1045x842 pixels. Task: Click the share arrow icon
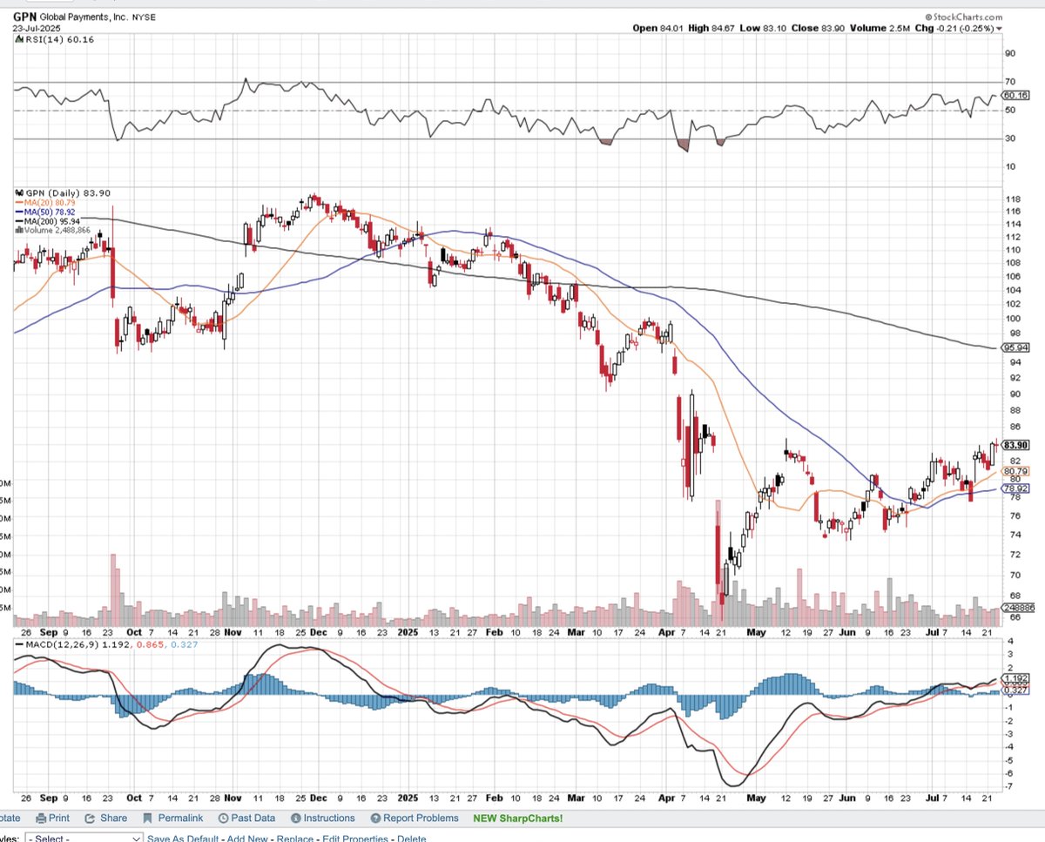[x=91, y=818]
